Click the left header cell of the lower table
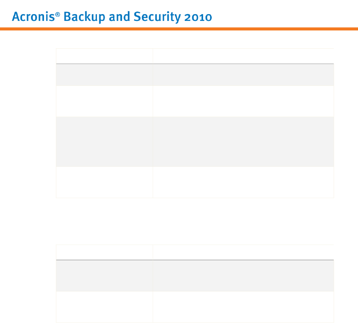 (104, 252)
